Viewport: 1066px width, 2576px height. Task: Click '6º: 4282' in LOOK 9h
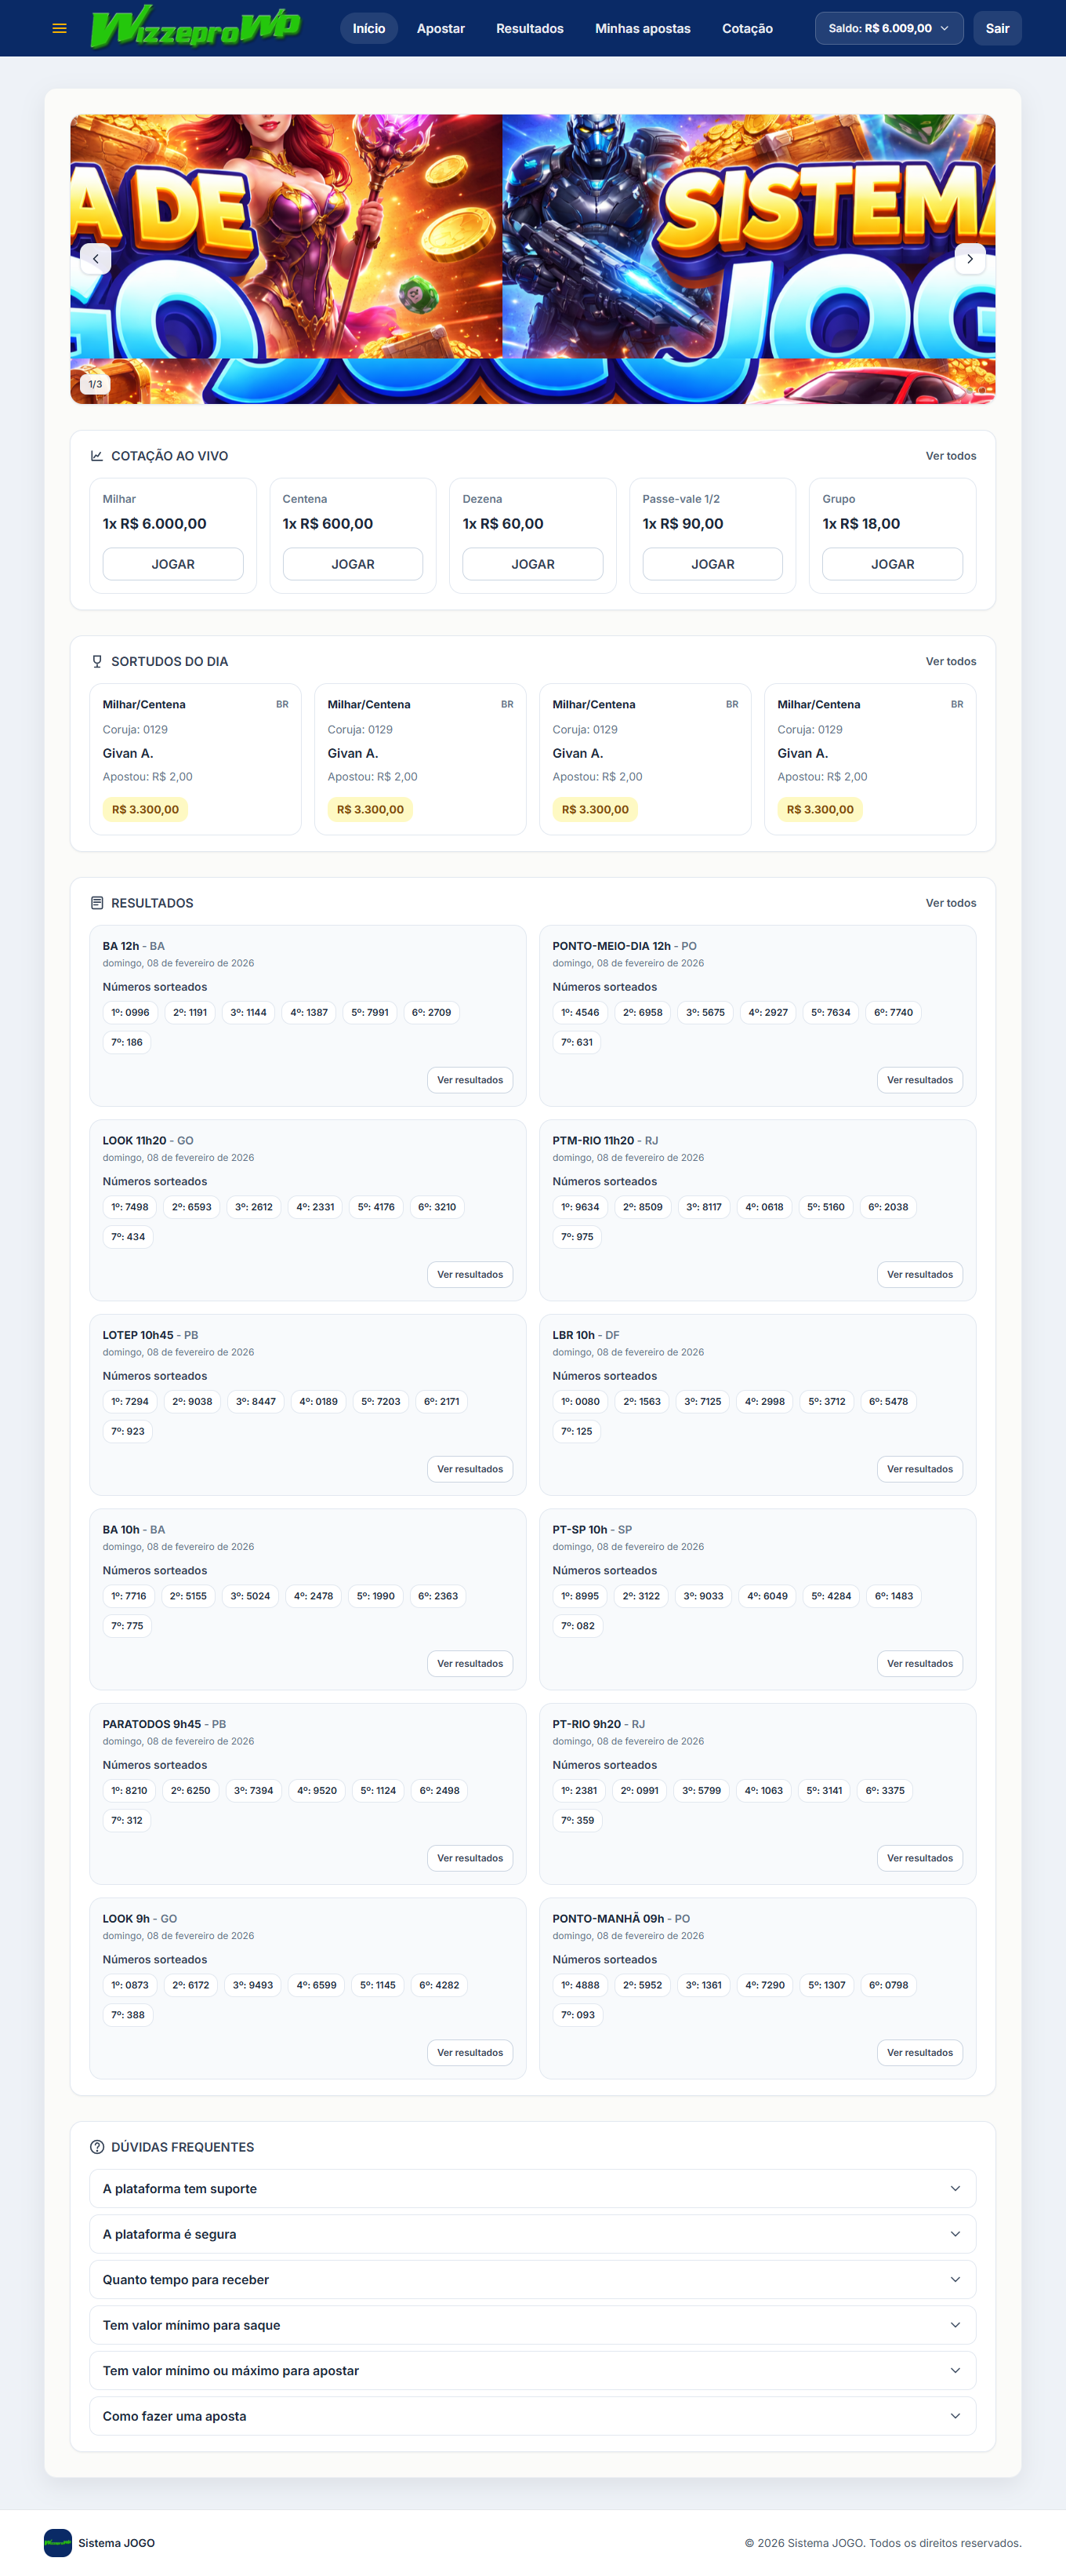pyautogui.click(x=439, y=1985)
